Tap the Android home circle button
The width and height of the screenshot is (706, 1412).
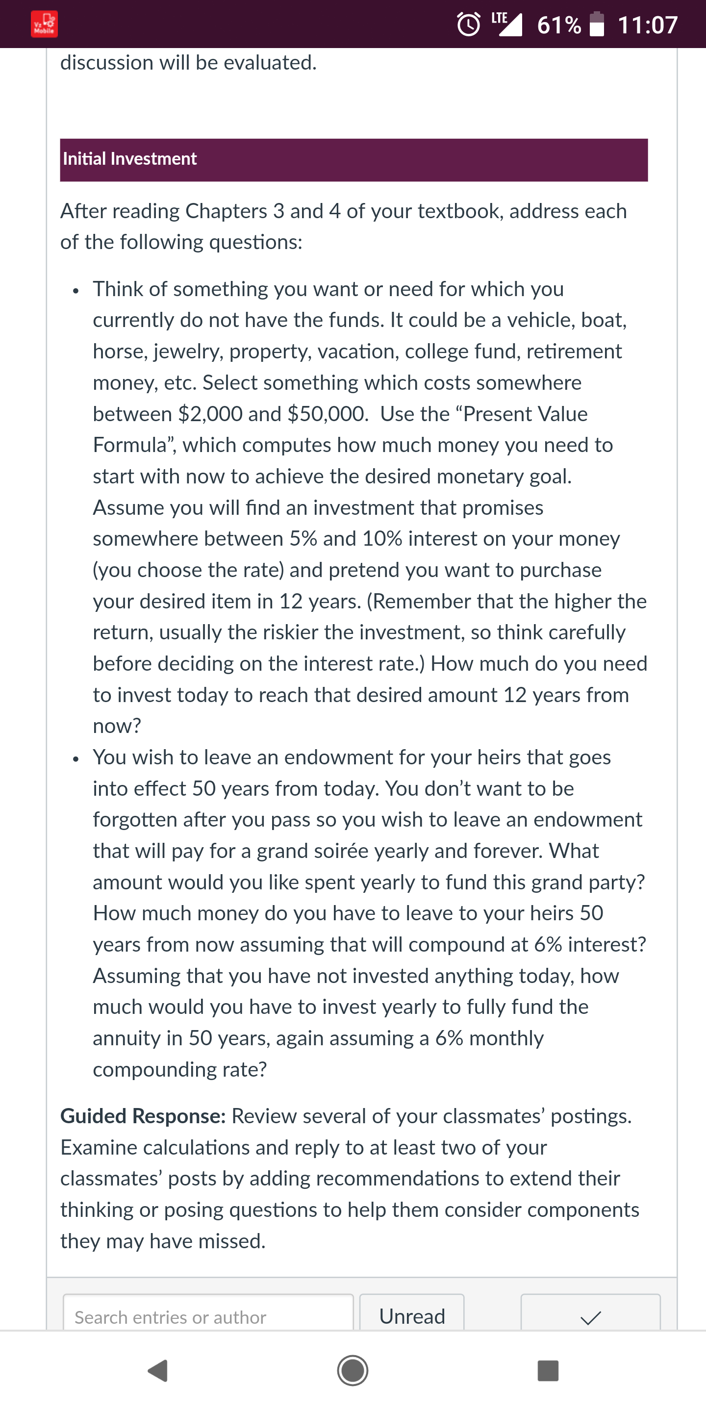coord(353,1370)
